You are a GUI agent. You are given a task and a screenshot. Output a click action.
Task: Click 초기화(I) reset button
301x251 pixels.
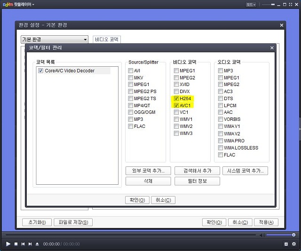(37, 222)
